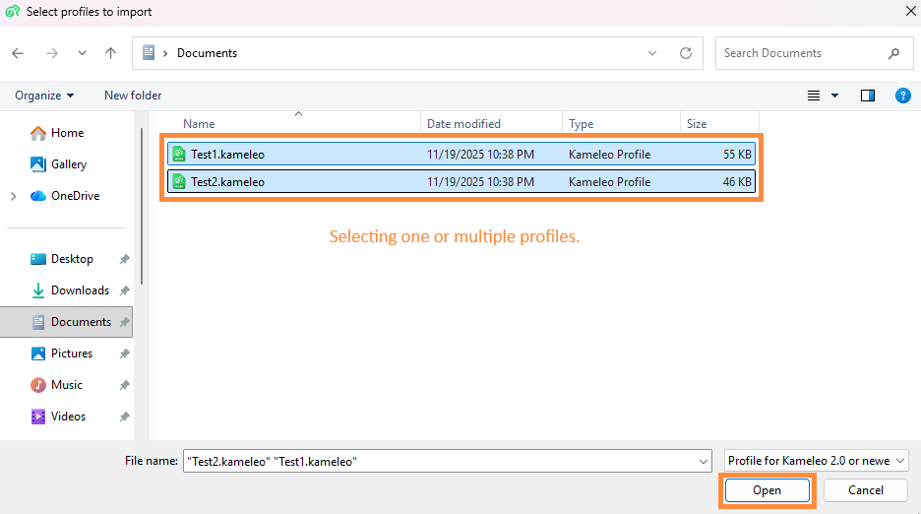Click Open to import profiles
The width and height of the screenshot is (921, 514).
pyautogui.click(x=767, y=490)
